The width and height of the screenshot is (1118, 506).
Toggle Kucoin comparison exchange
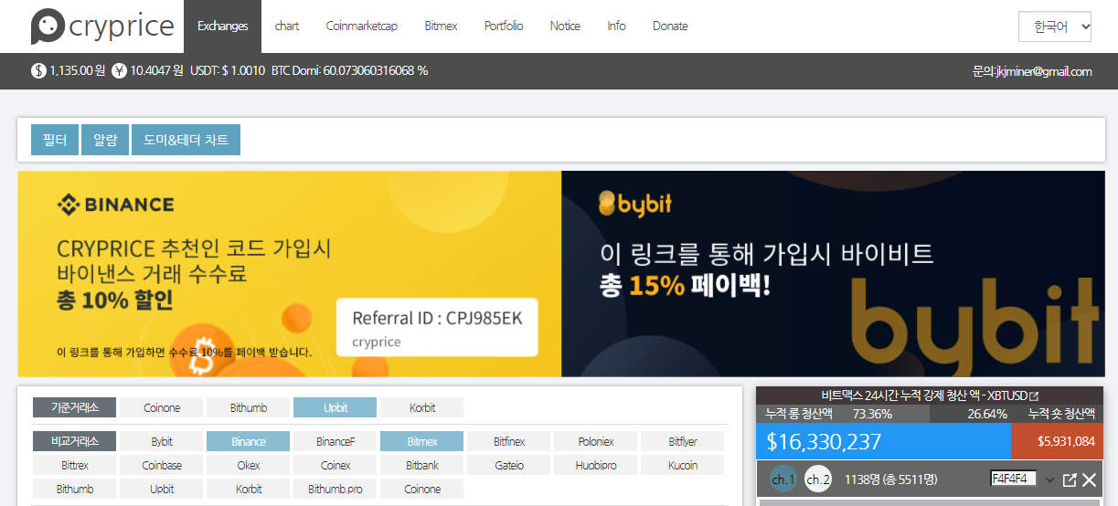coord(683,465)
